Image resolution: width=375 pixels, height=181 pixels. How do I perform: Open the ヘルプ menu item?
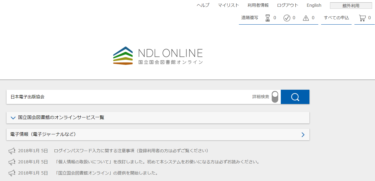(x=203, y=5)
